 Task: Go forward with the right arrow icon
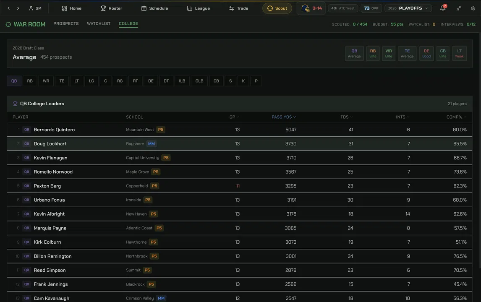click(x=18, y=8)
